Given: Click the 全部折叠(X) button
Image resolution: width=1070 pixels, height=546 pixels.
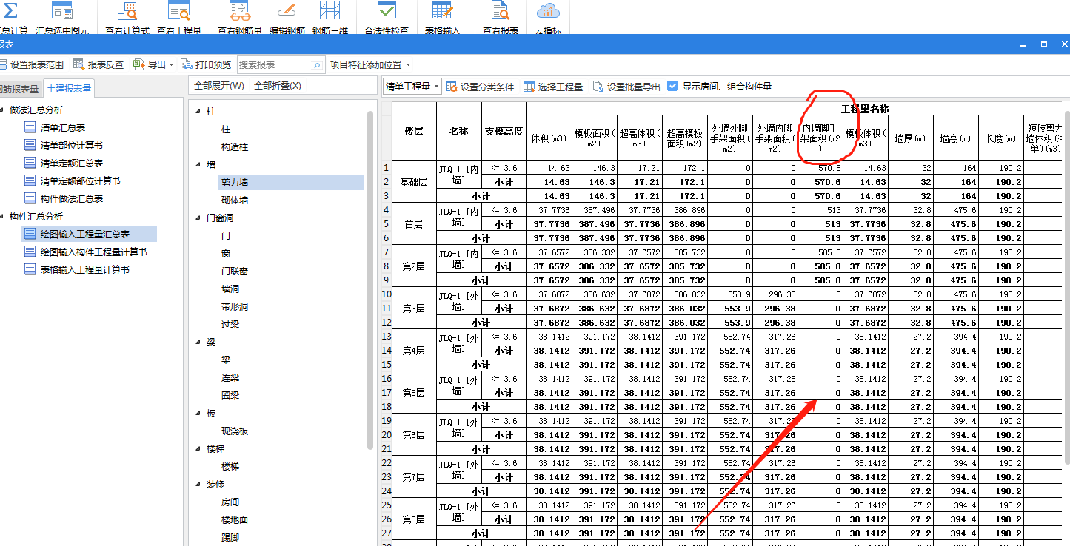Looking at the screenshot, I should [278, 86].
